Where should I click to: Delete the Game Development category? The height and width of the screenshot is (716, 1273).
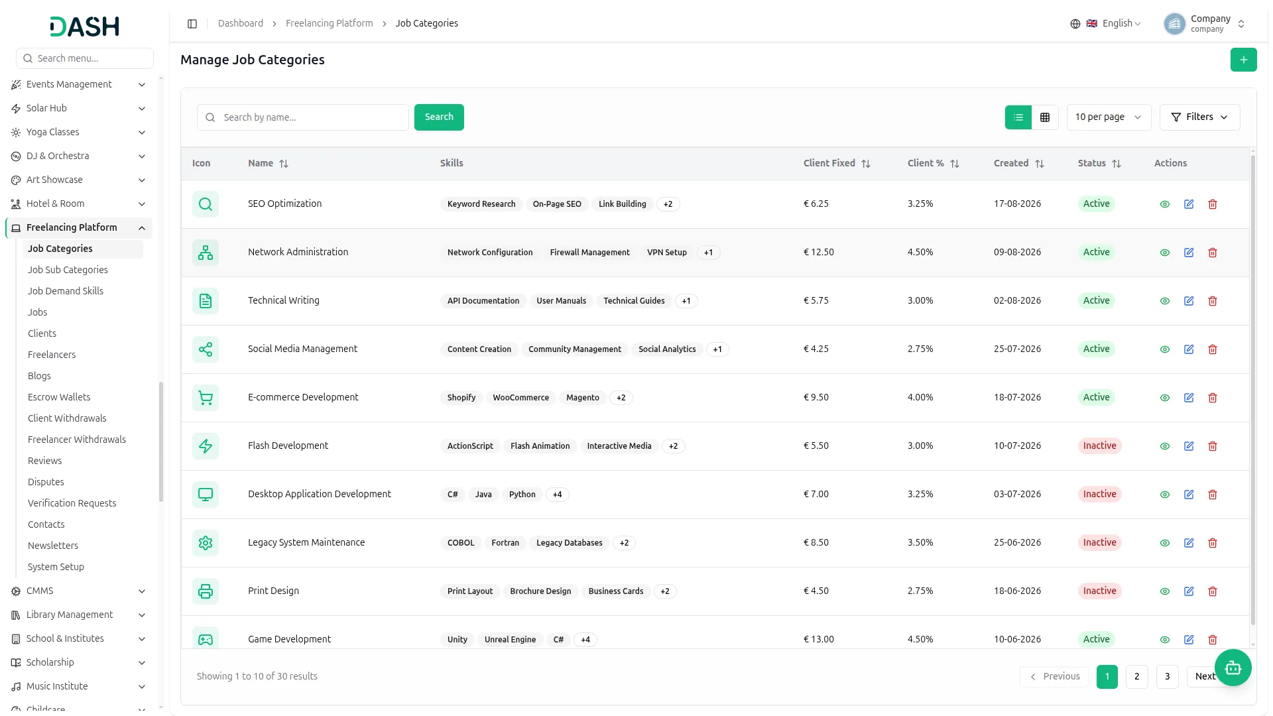pos(1213,640)
